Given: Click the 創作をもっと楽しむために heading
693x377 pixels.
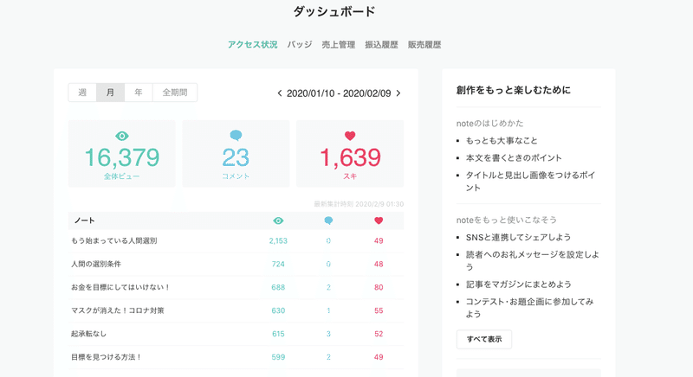Looking at the screenshot, I should point(513,90).
